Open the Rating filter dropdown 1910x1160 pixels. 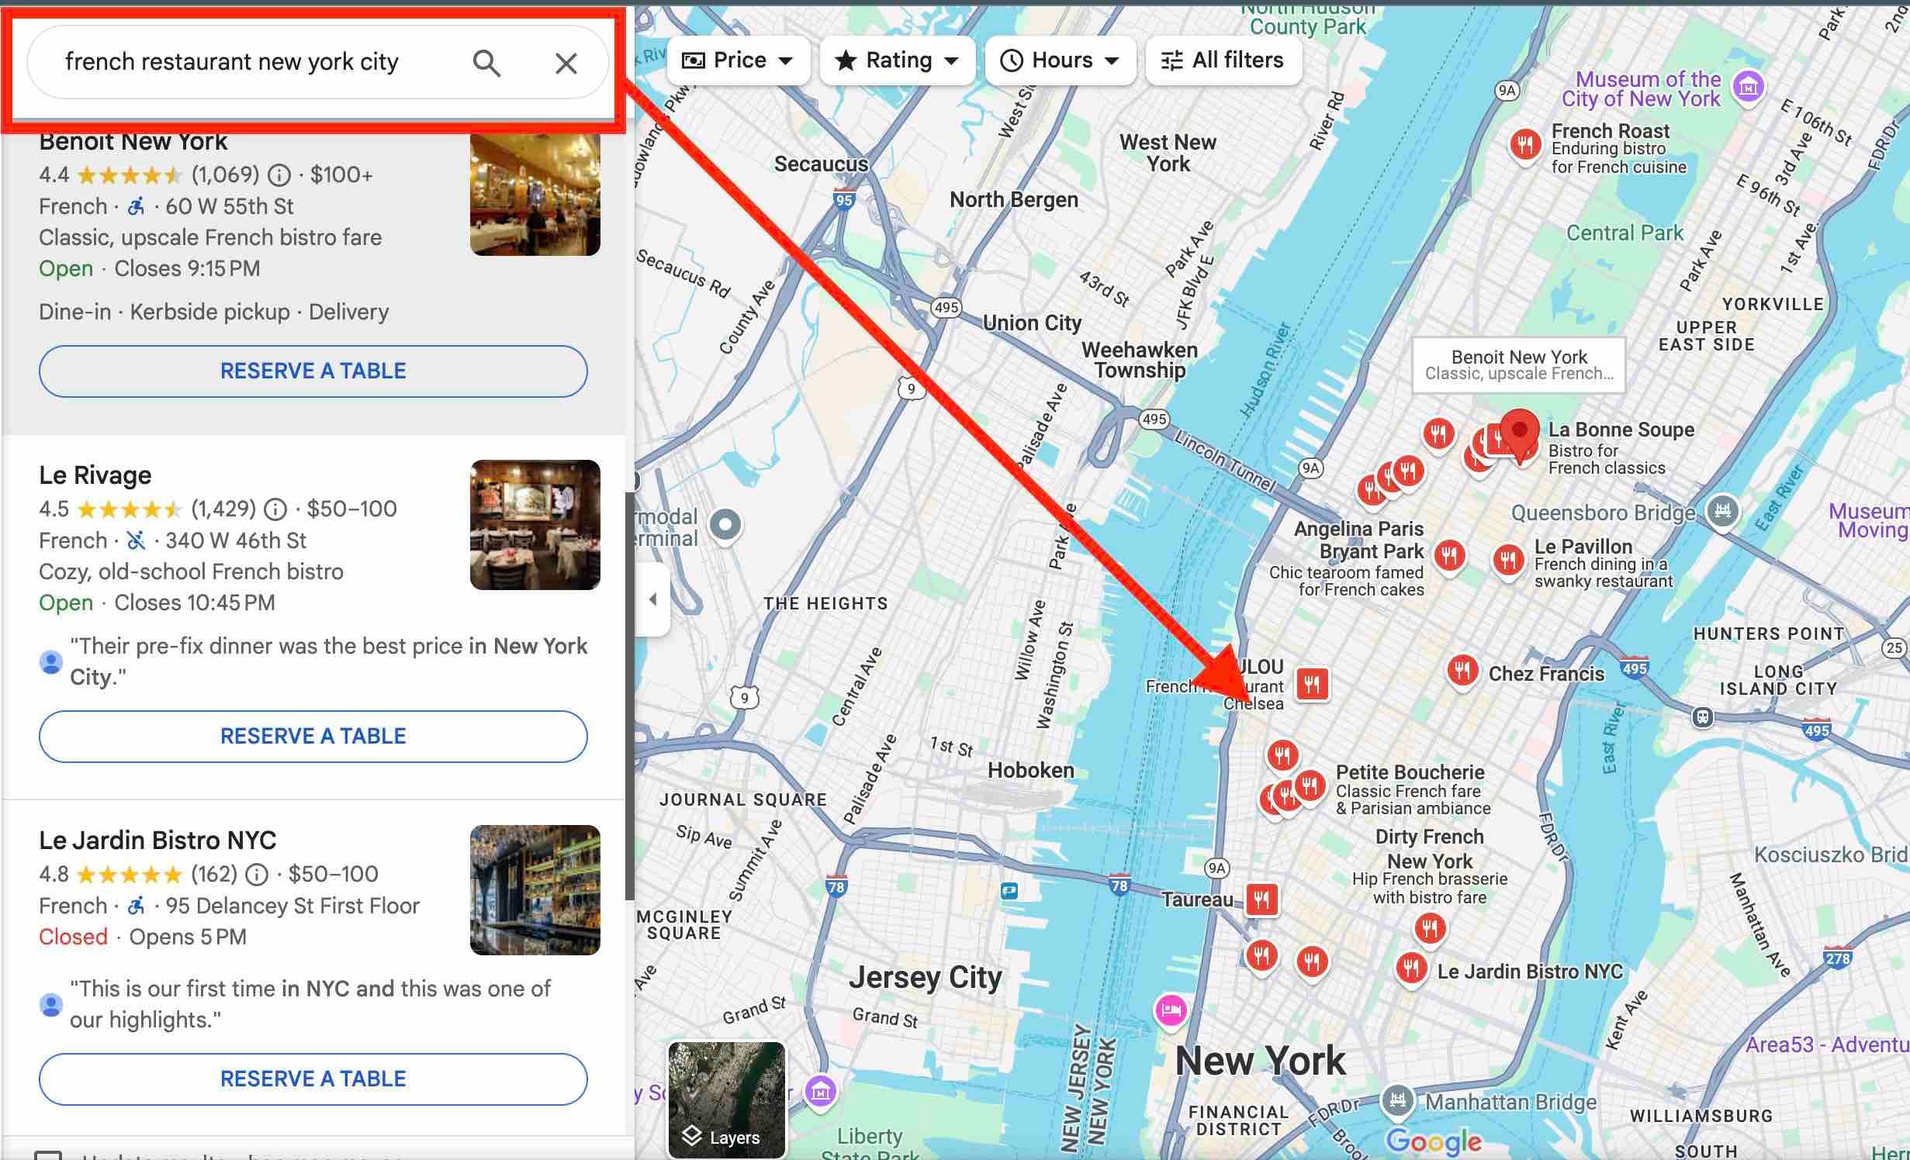point(898,60)
